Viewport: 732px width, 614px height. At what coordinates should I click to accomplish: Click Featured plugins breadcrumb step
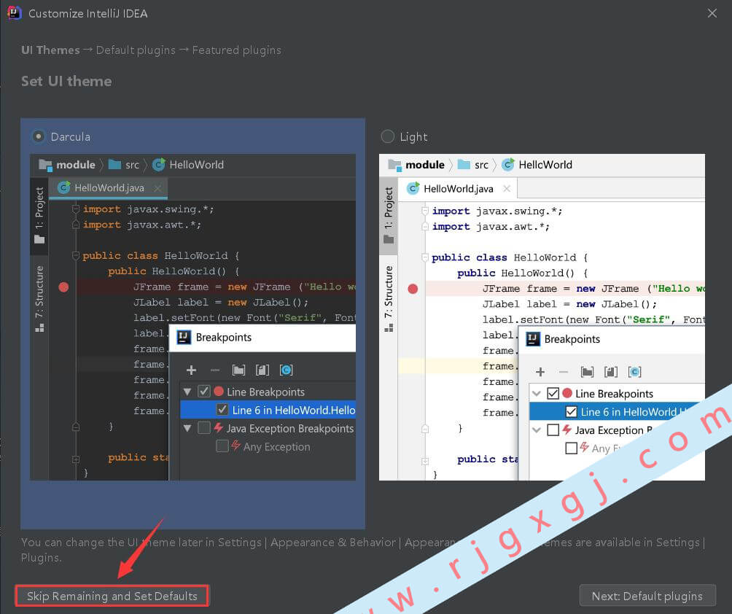point(237,50)
